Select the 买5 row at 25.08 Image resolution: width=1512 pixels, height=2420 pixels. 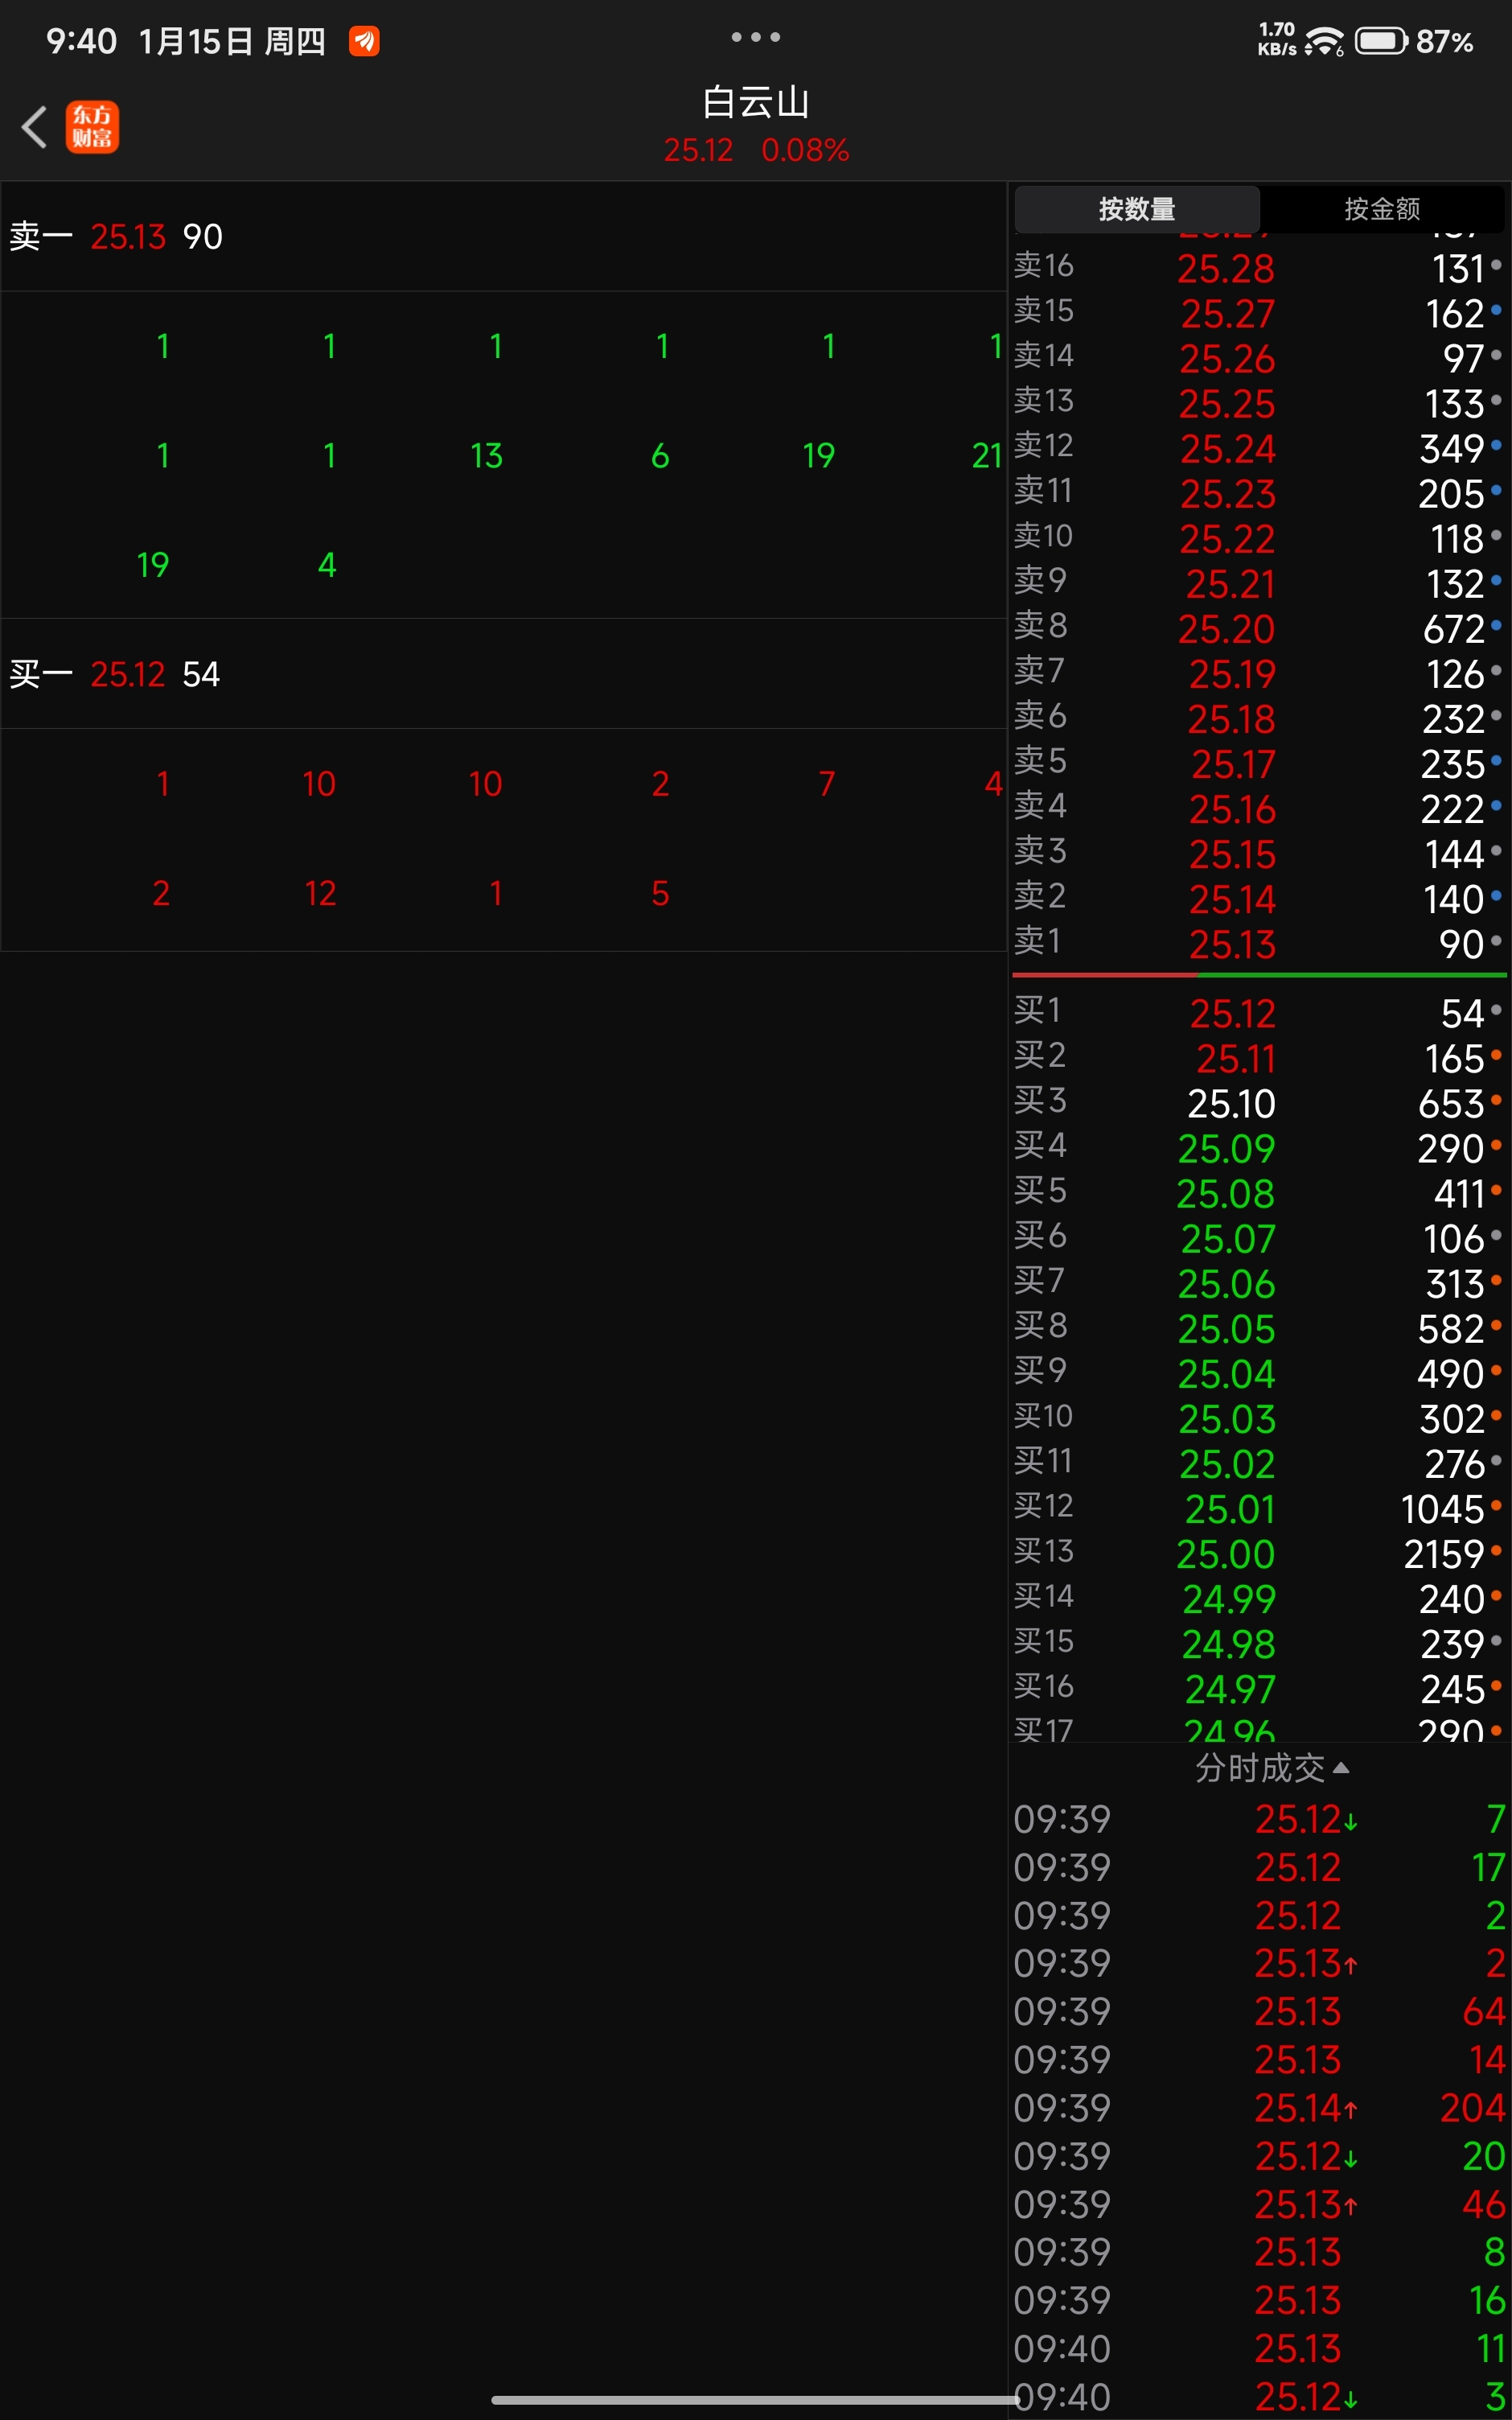[1259, 1193]
